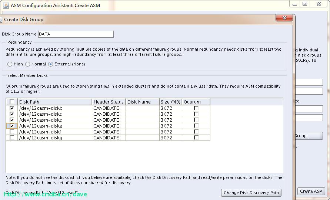This screenshot has width=330, height=200.
Task: Enable Quorum for /dev/12casm-diskb
Action: [196, 108]
